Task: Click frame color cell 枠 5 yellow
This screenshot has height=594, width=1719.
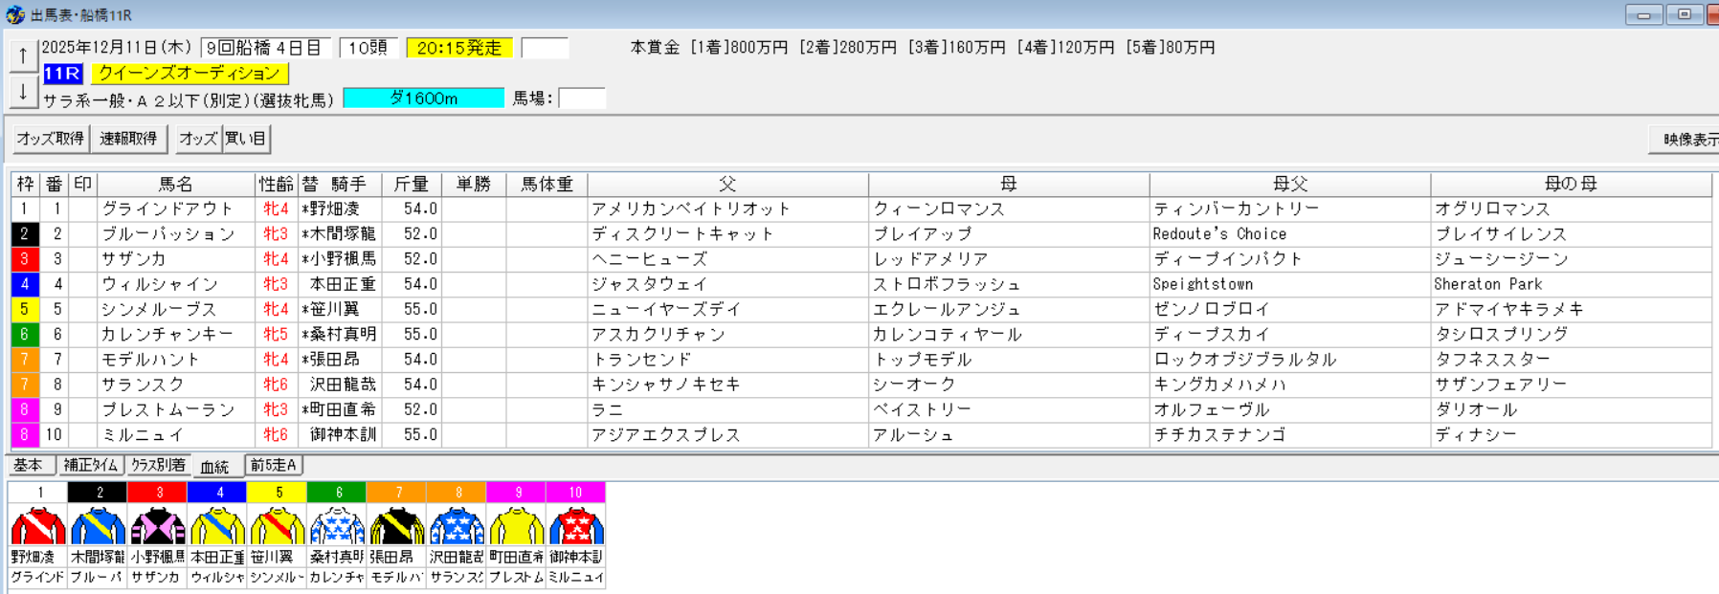Action: tap(24, 309)
